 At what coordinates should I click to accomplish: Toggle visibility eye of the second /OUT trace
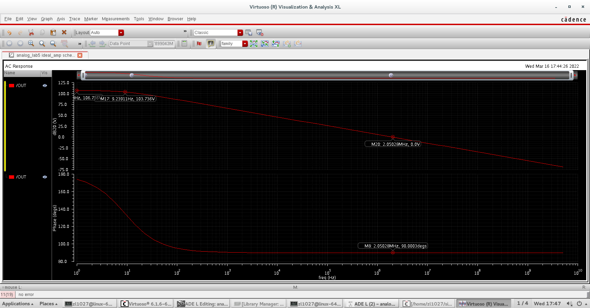(45, 177)
